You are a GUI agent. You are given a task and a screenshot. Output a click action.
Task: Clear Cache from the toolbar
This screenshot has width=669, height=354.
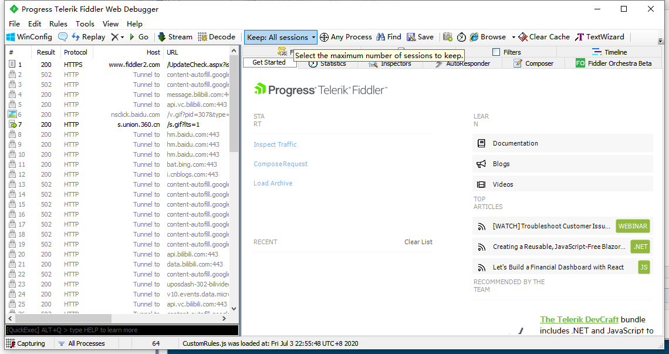[544, 37]
